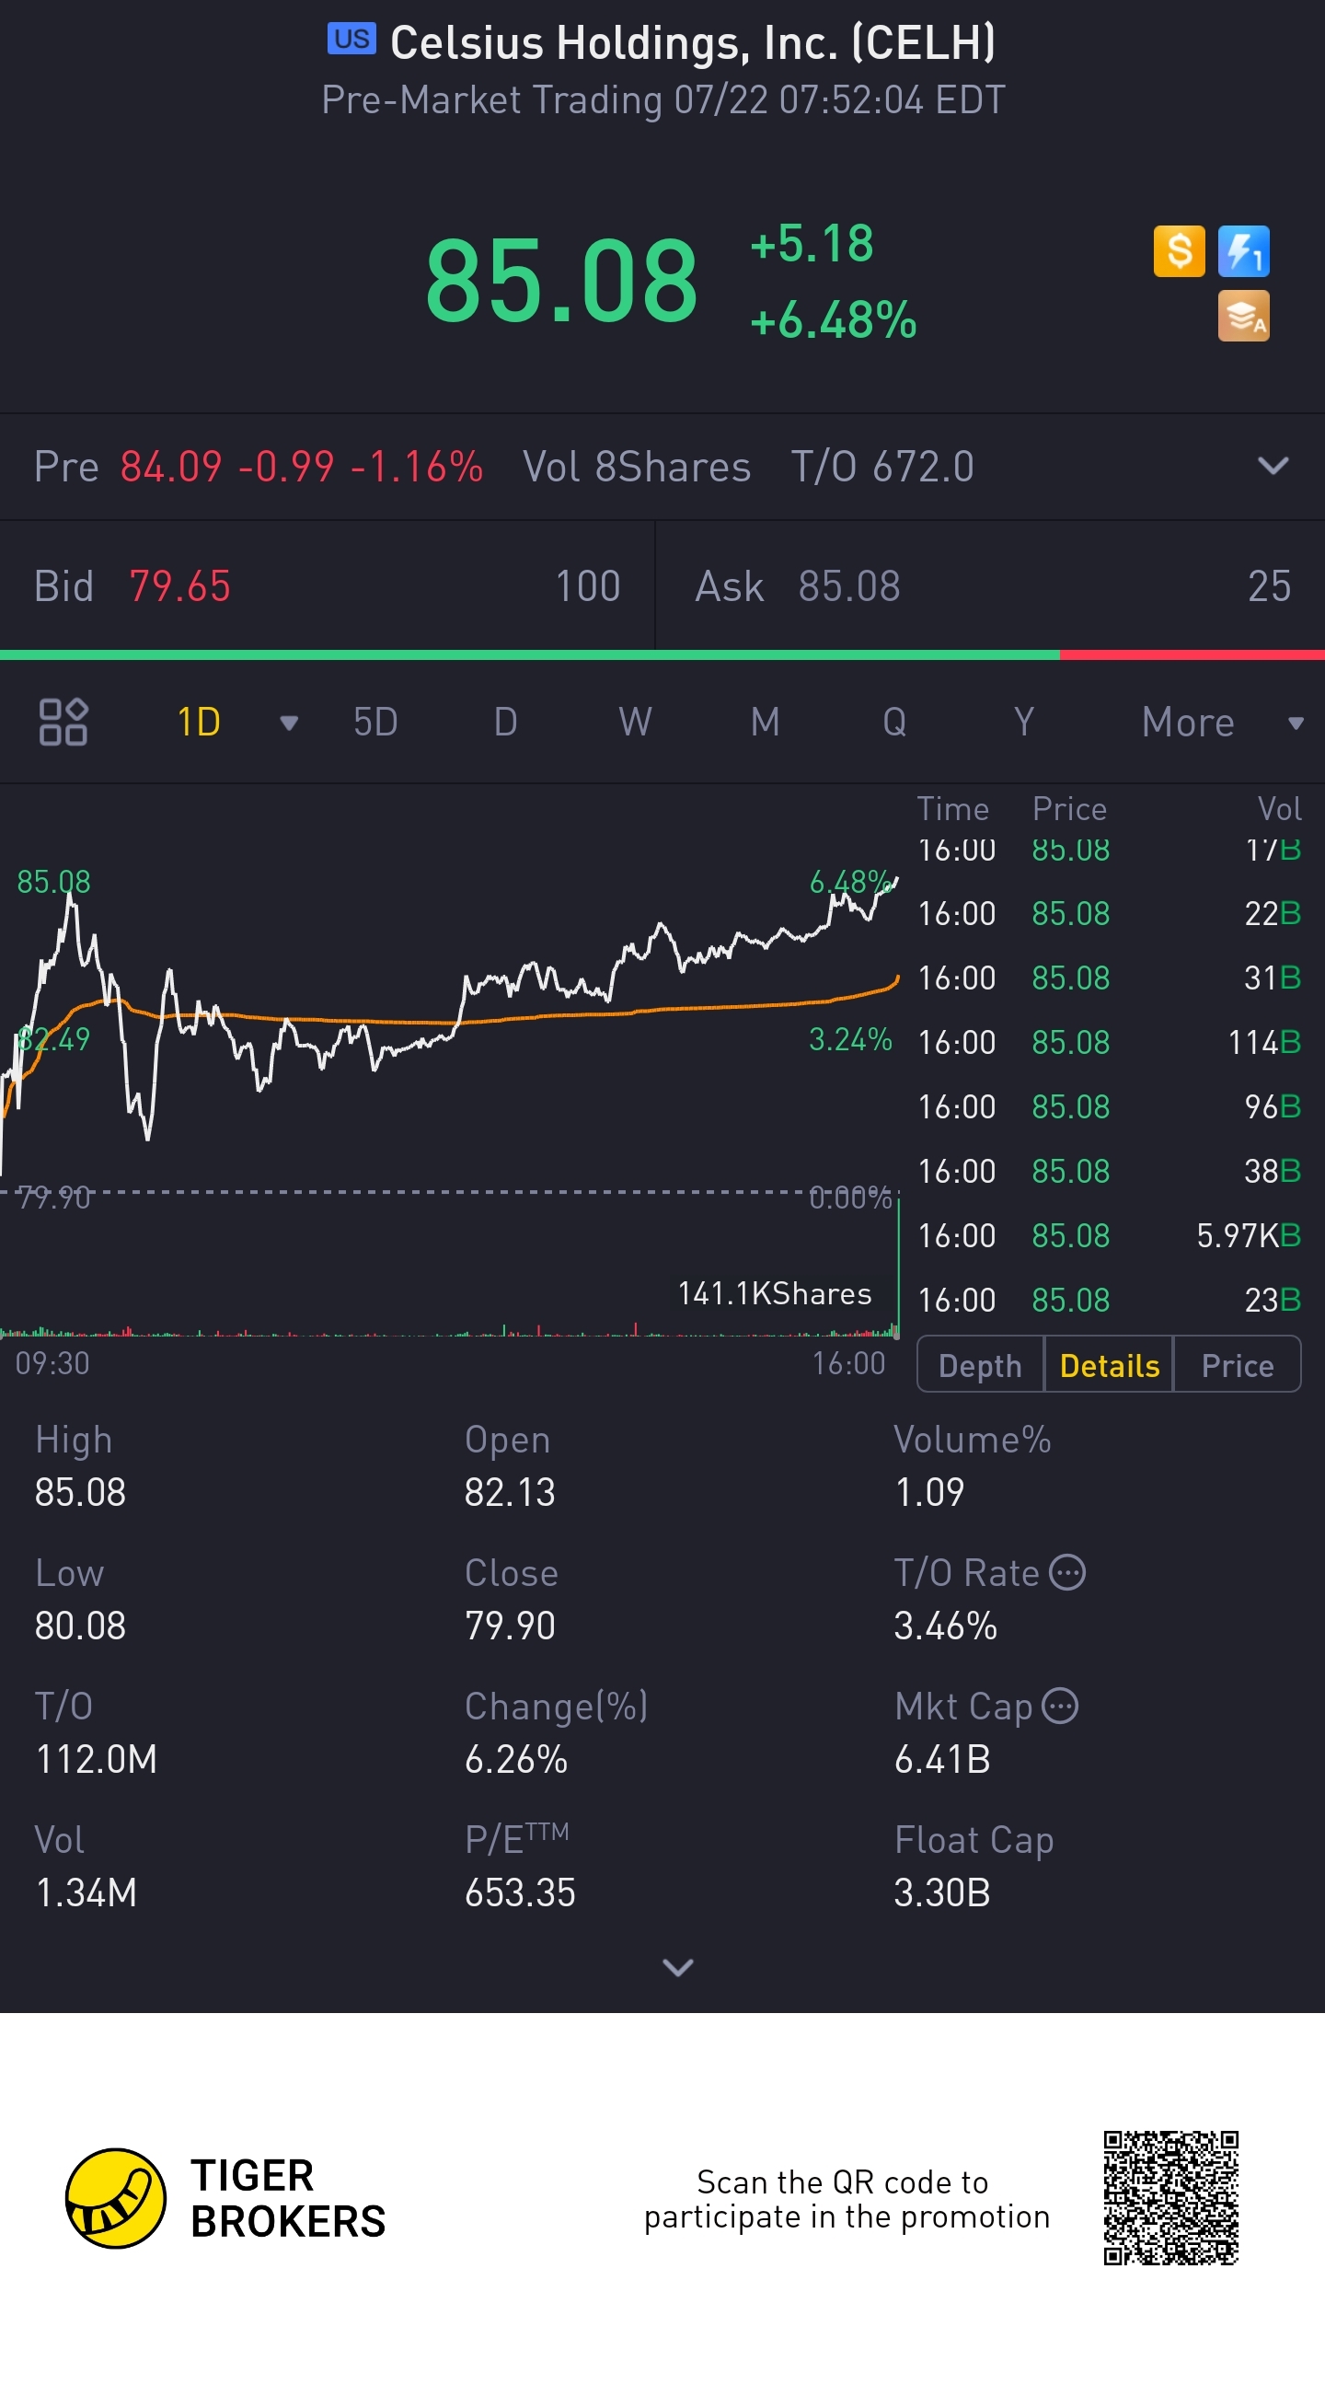Tap the Tiger Brokers logo

pos(225,2198)
